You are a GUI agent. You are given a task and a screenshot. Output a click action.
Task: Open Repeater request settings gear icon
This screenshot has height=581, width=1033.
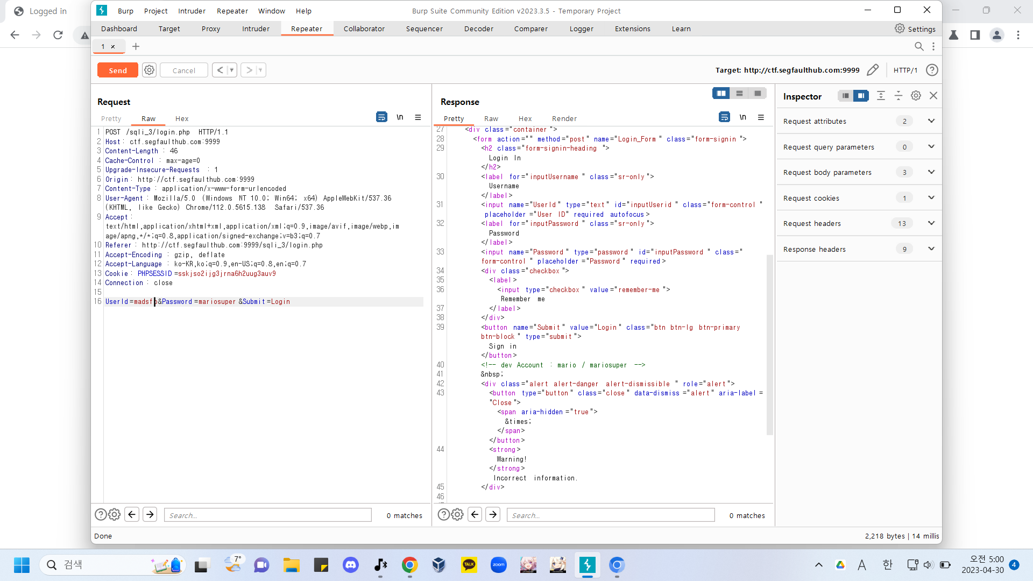click(149, 70)
